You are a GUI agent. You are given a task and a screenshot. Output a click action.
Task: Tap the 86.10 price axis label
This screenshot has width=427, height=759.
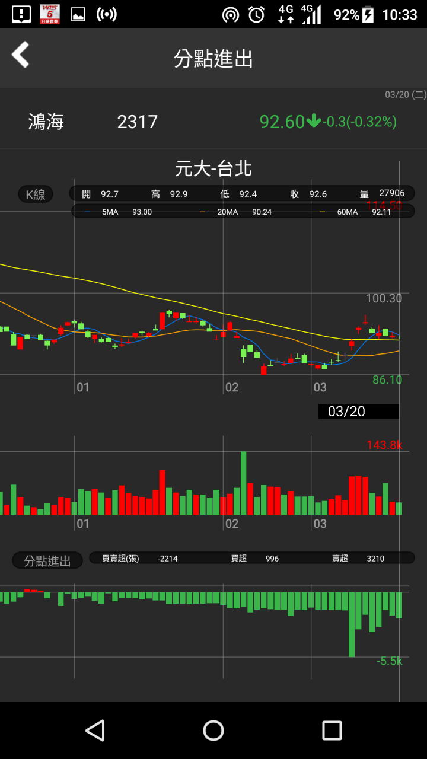point(387,379)
